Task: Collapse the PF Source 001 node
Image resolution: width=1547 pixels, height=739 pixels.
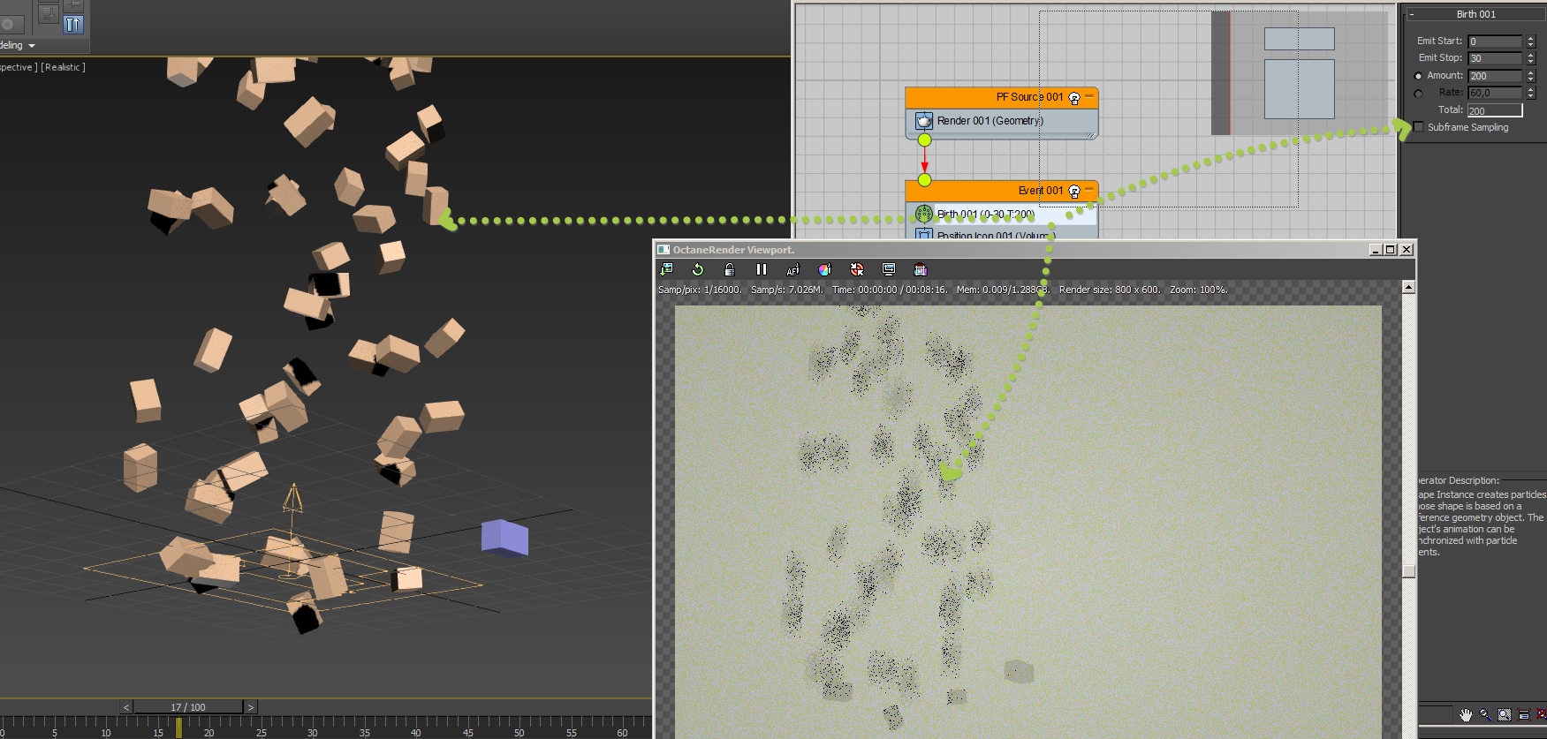Action: point(1089,96)
